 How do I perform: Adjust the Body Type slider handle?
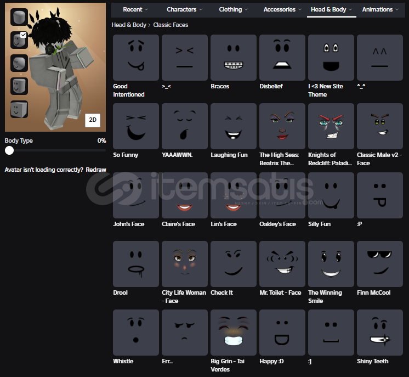(x=9, y=151)
